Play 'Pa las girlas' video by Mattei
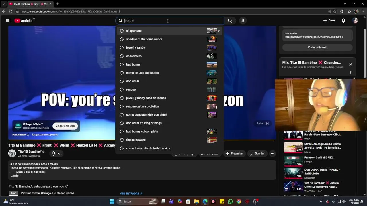This screenshot has width=367, height=206. click(293, 148)
